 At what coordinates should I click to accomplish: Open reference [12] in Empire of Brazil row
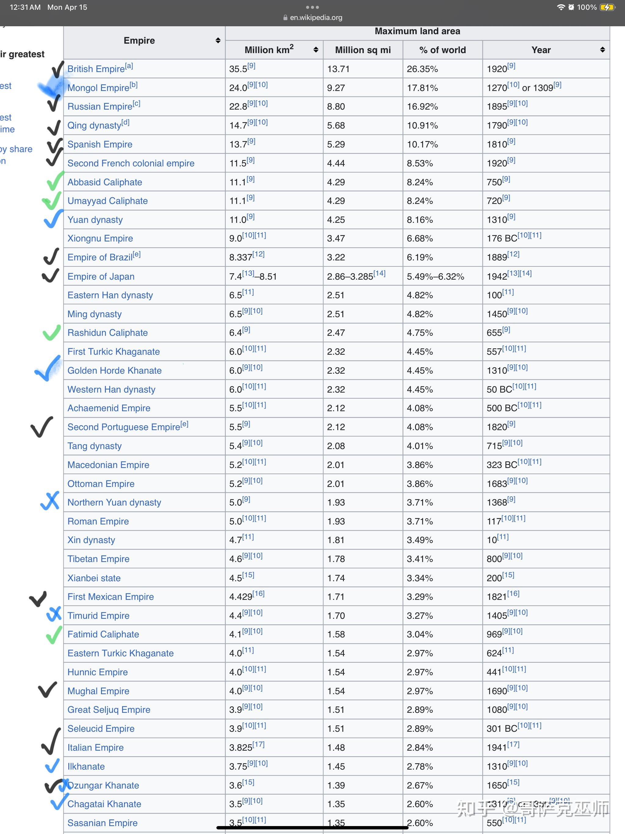click(258, 254)
